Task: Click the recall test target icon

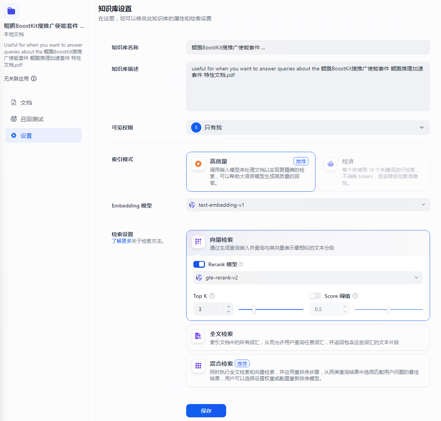Action: pyautogui.click(x=14, y=119)
